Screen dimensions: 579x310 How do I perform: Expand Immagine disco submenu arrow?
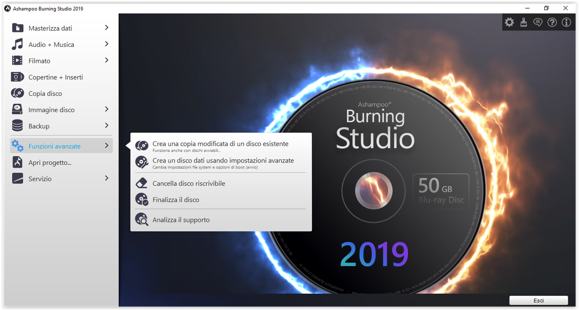point(107,110)
